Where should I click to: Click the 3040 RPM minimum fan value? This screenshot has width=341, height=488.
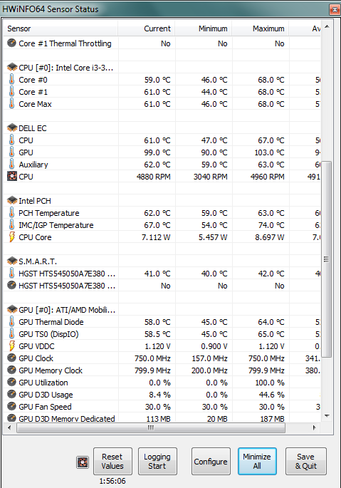210,177
